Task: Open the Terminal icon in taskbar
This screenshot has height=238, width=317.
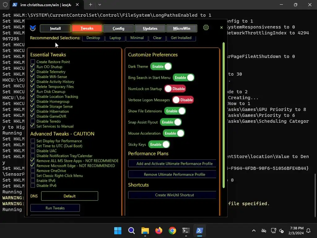Action: (x=186, y=231)
